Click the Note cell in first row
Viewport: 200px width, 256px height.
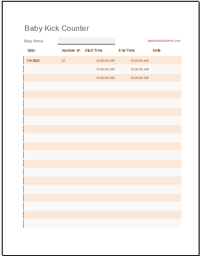pyautogui.click(x=166, y=60)
